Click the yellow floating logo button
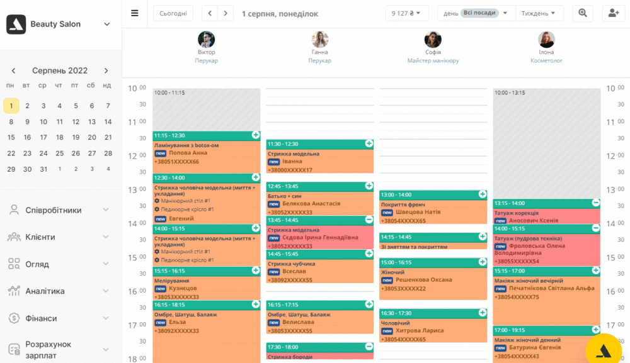The image size is (630, 363). [604, 350]
